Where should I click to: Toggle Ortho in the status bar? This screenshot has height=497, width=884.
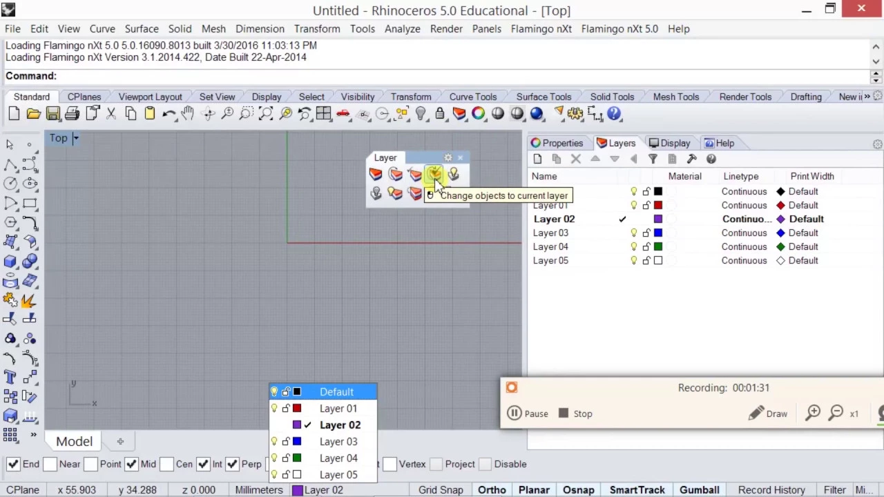tap(492, 490)
